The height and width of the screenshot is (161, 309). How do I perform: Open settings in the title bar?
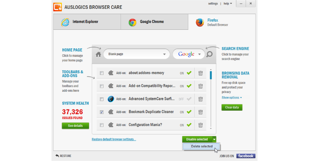point(213,4)
